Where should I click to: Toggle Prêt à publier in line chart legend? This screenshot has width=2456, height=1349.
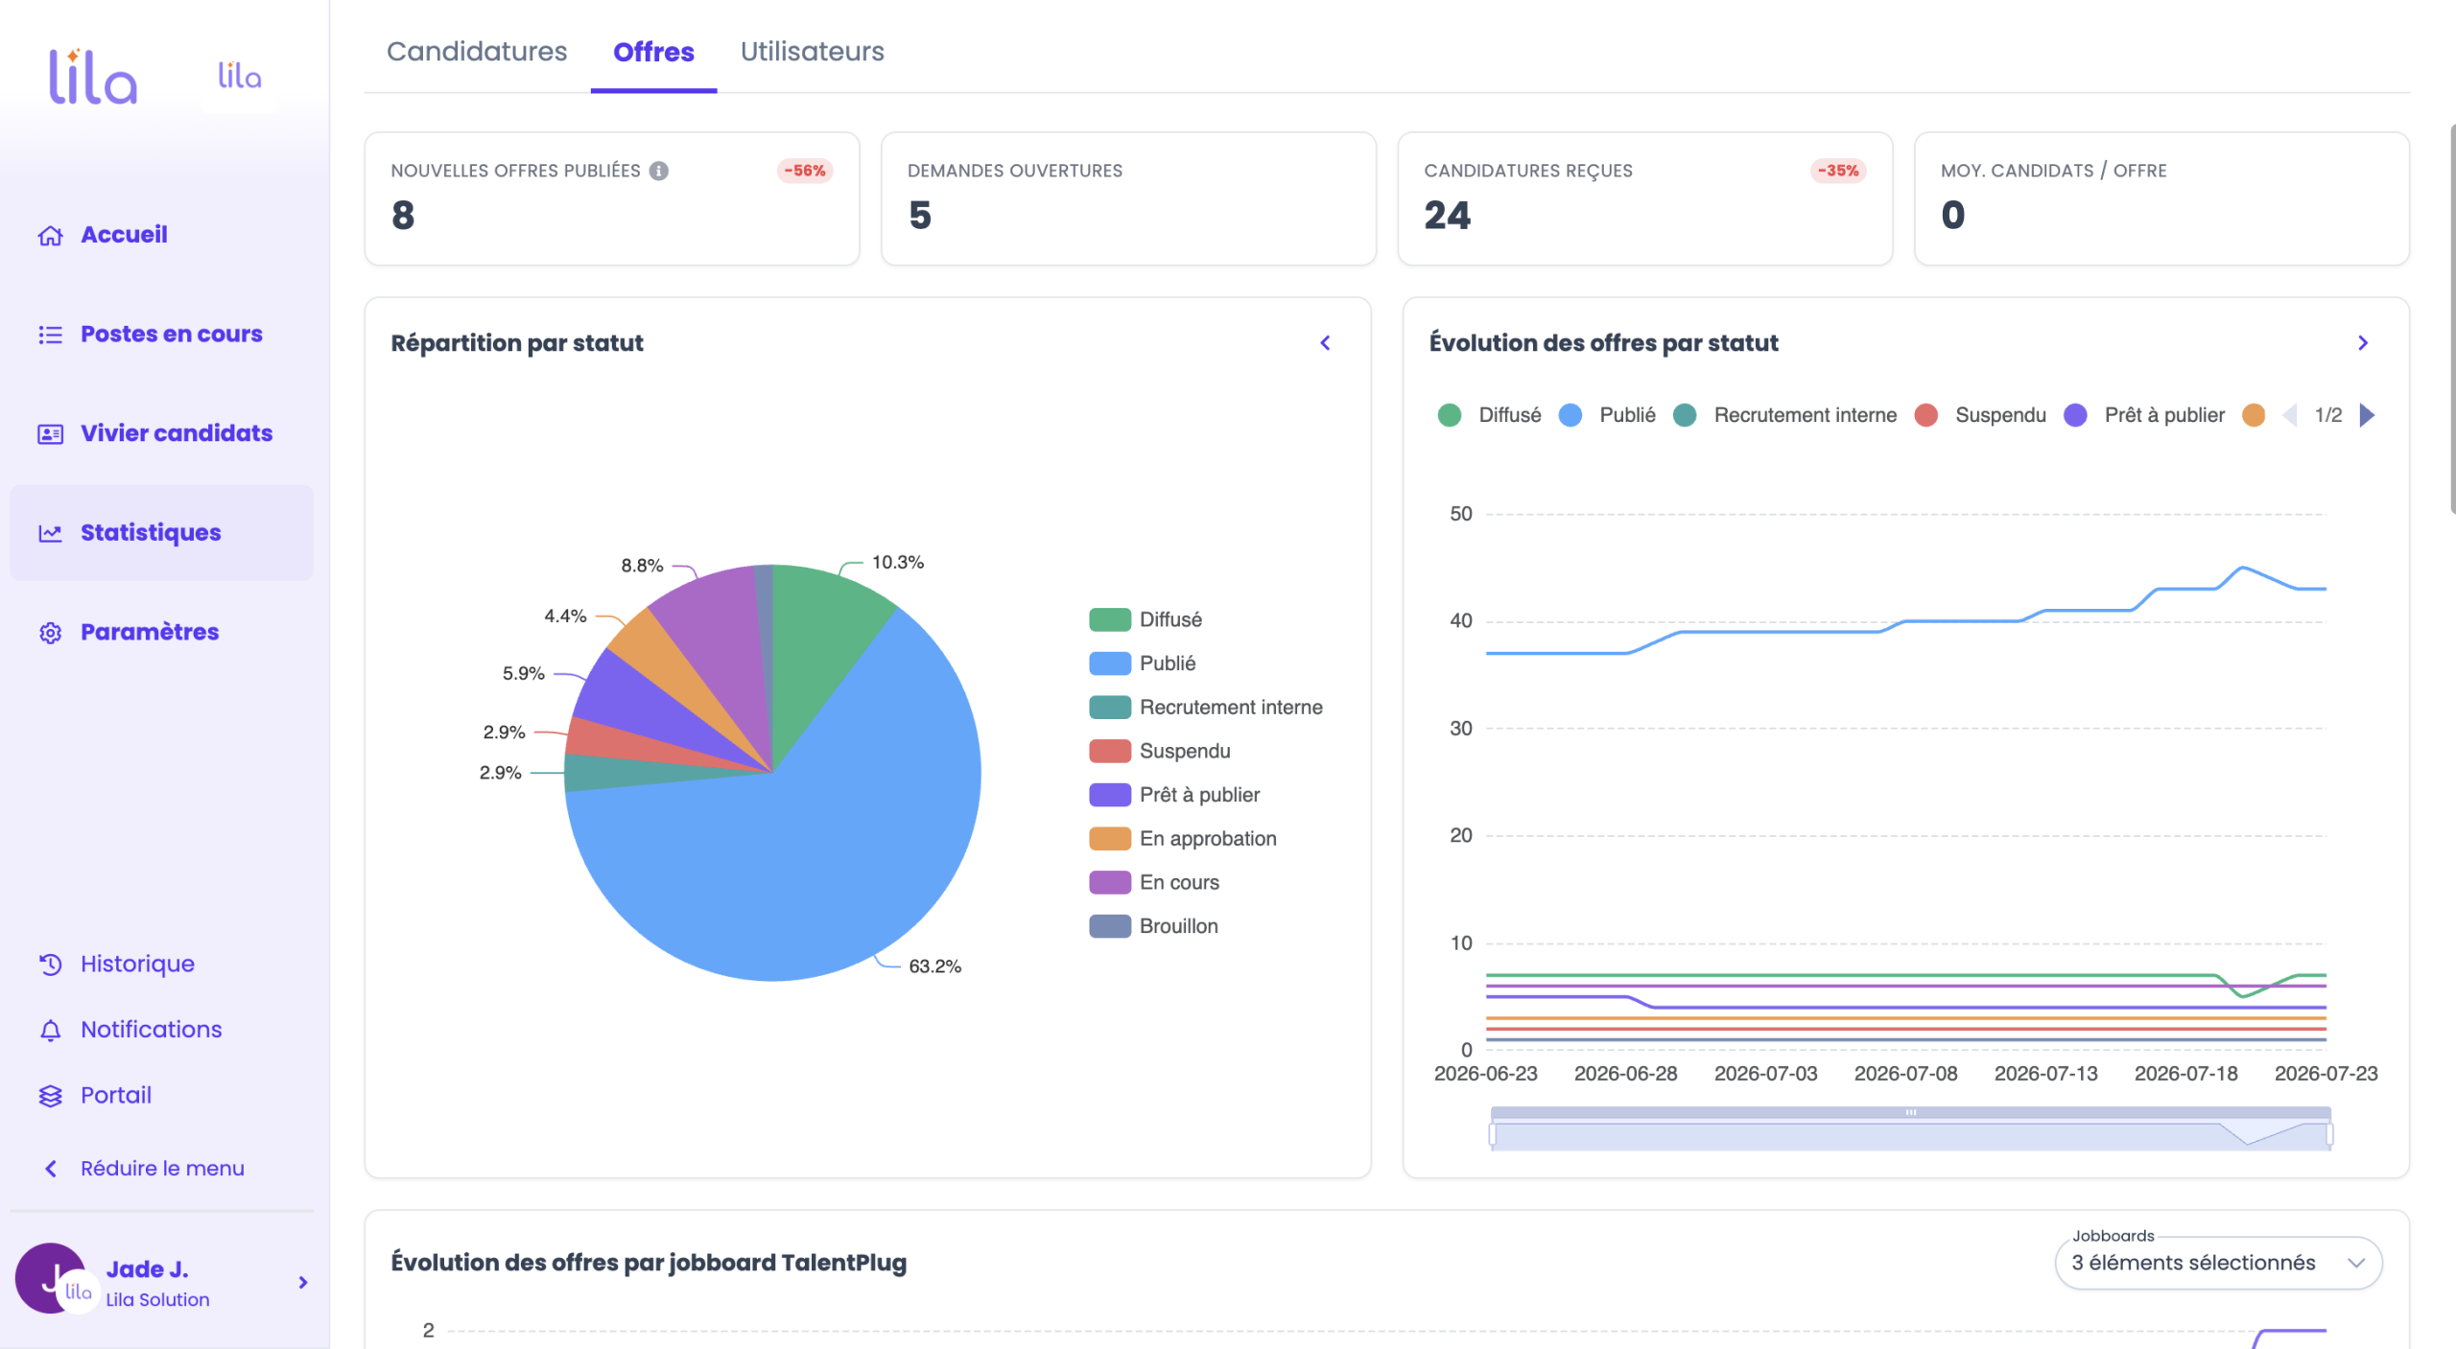tap(2144, 415)
